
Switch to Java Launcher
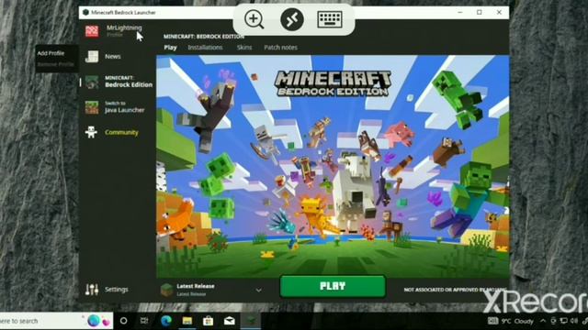[x=124, y=107]
